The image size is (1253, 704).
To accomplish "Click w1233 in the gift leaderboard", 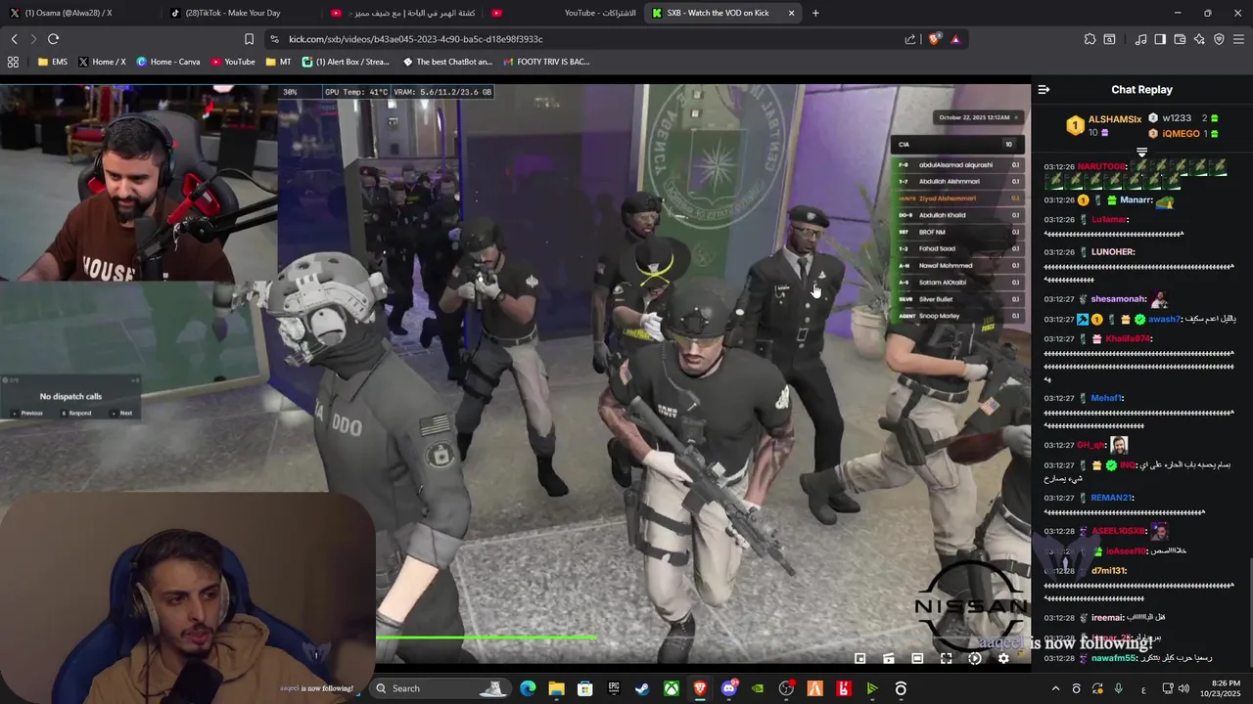I will [1177, 118].
